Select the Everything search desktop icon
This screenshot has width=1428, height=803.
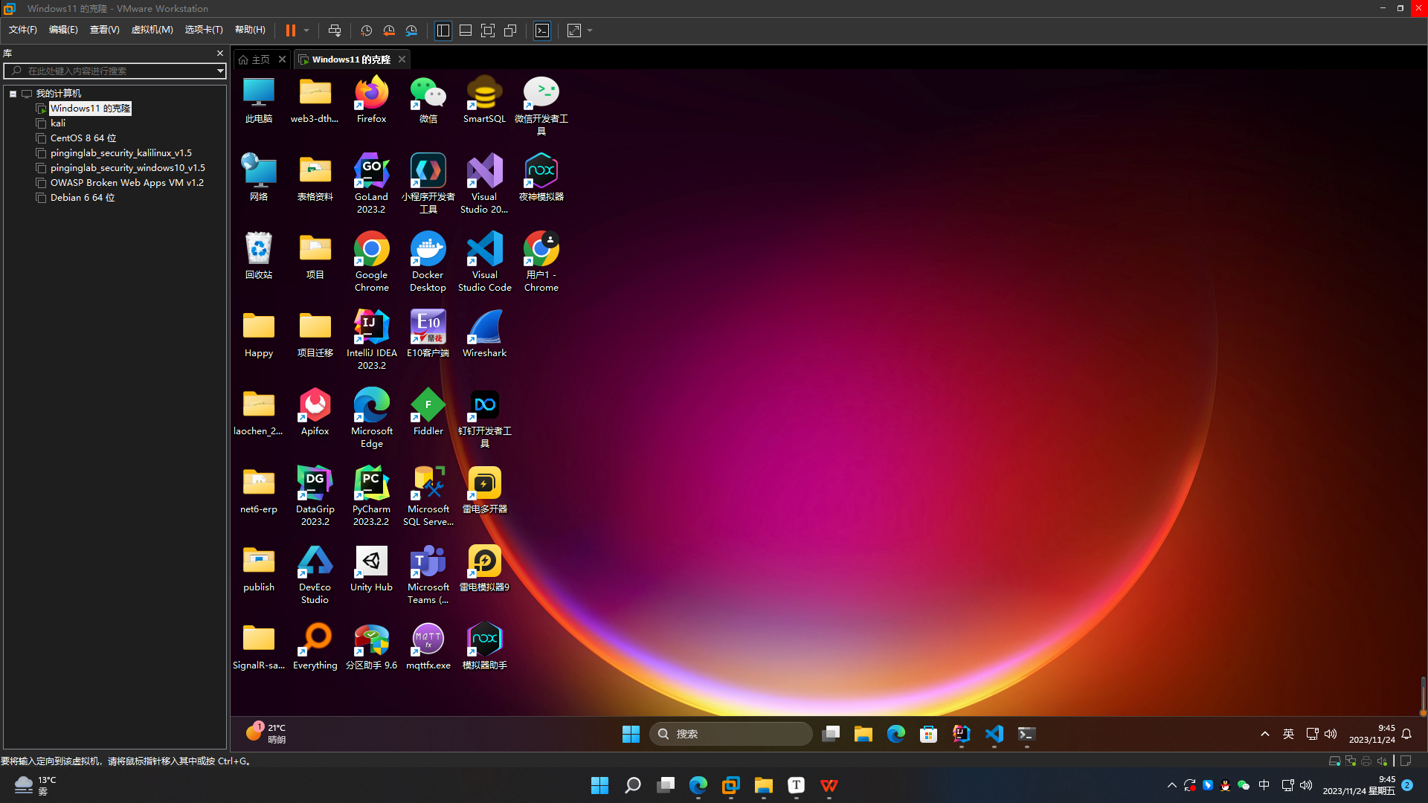coord(315,646)
